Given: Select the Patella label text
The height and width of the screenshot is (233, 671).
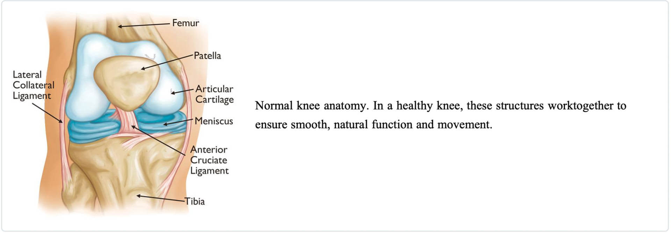Looking at the screenshot, I should 207,56.
